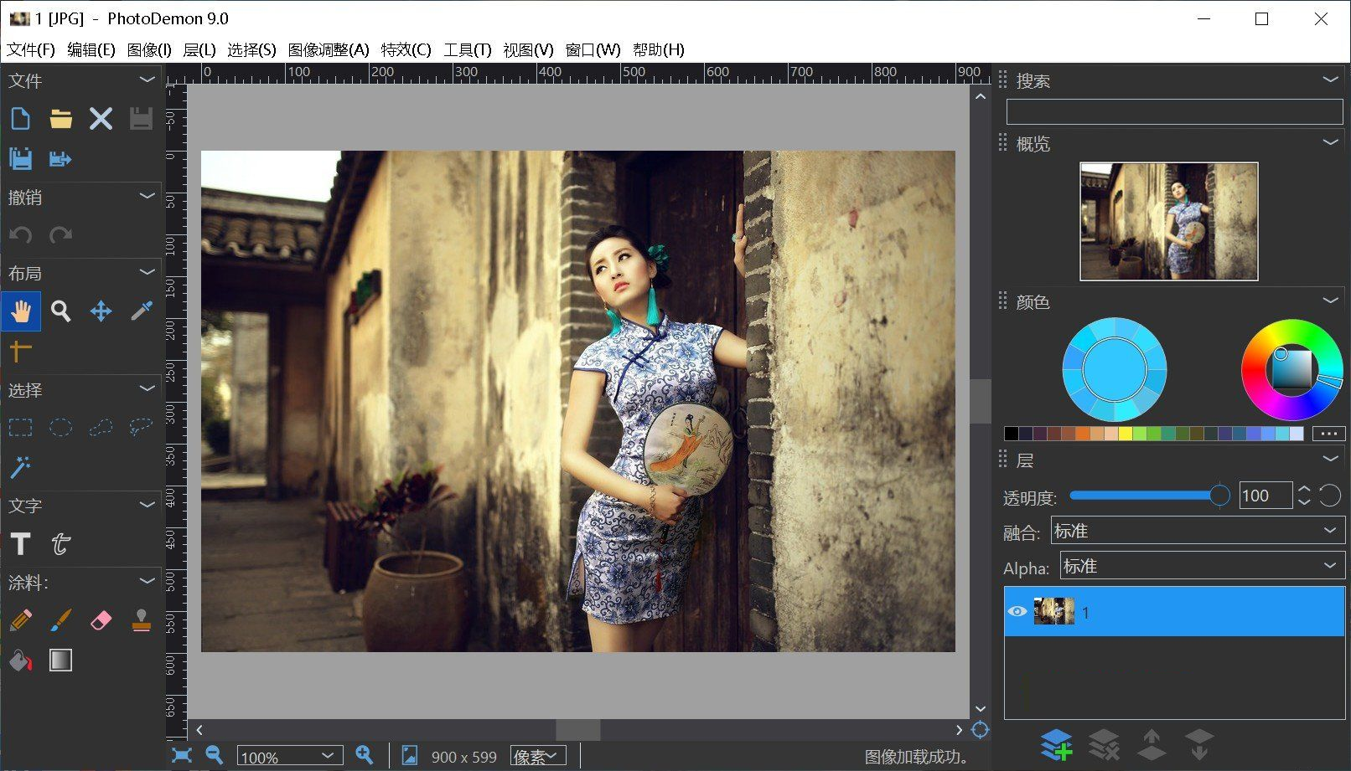Collapse the 文件 tool panel

coord(148,80)
